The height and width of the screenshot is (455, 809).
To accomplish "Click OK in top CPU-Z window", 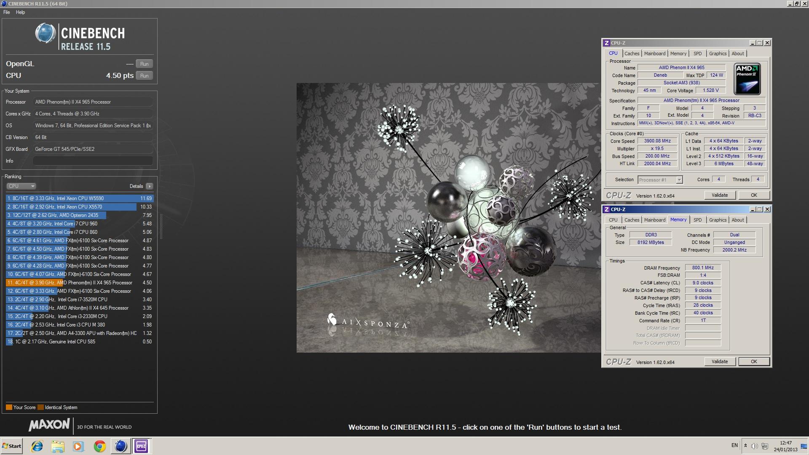I will (754, 195).
